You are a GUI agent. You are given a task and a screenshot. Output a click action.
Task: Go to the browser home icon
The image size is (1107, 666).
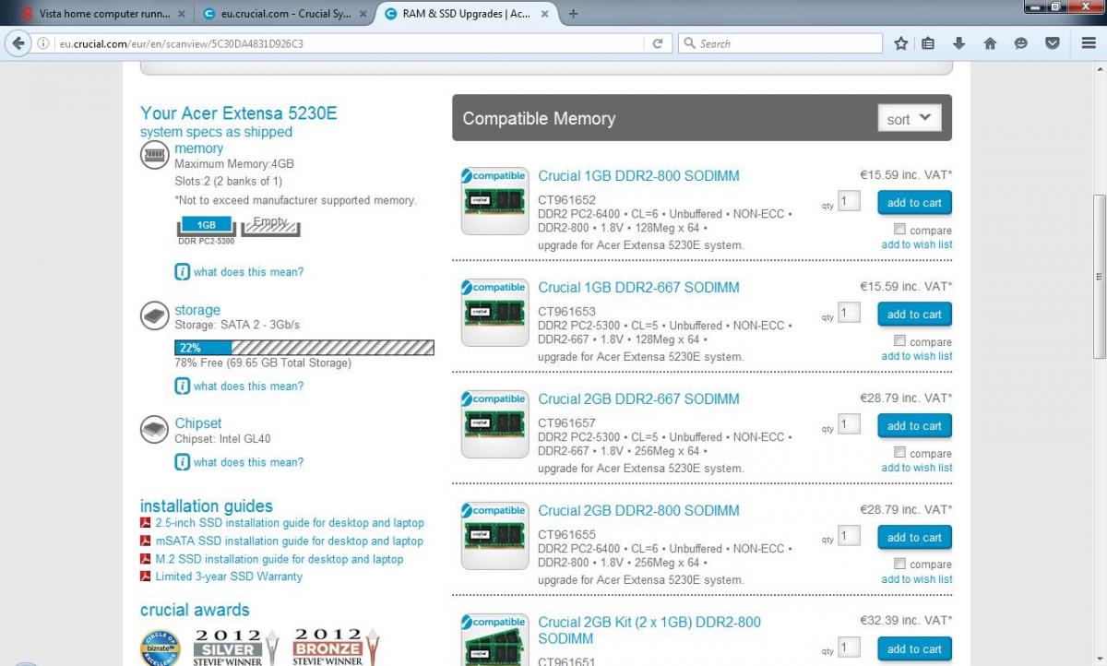coord(990,43)
